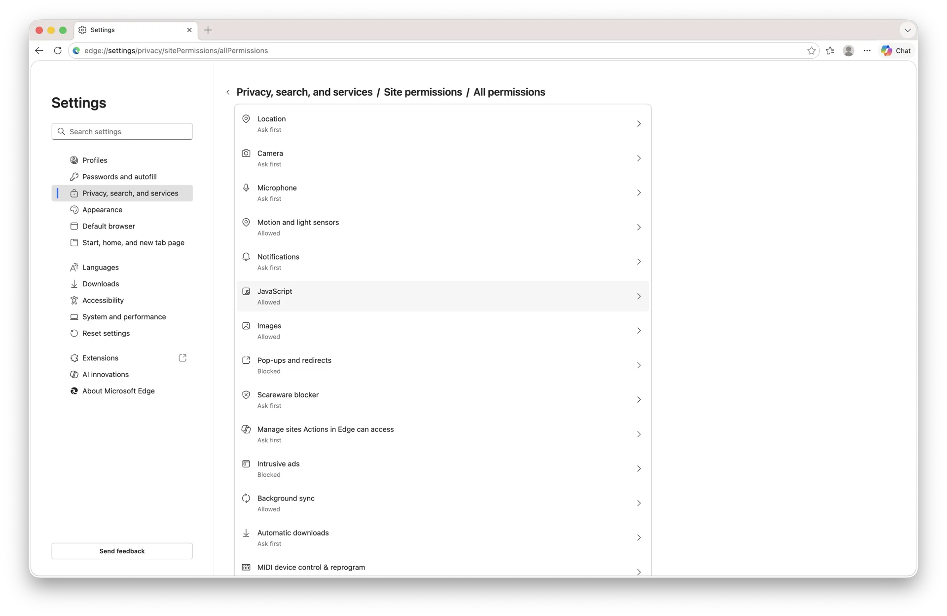Expand Camera permission chevron
Screen dimensions: 947x616
pos(639,158)
